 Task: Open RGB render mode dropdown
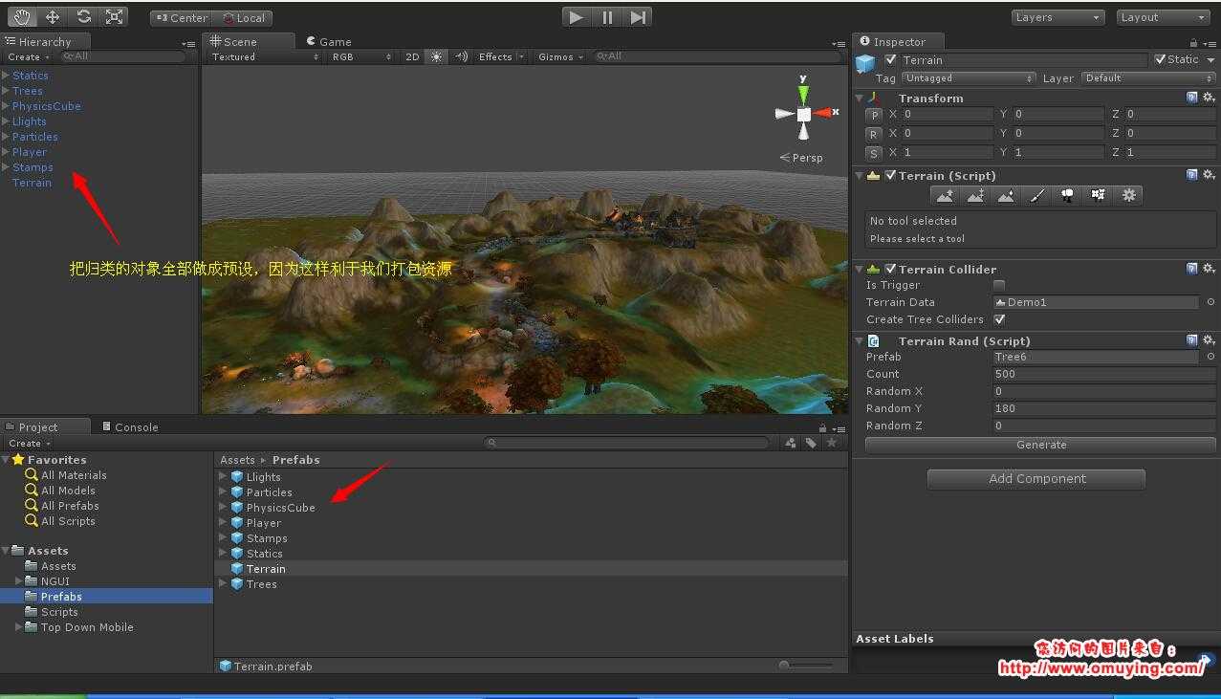pyautogui.click(x=361, y=56)
